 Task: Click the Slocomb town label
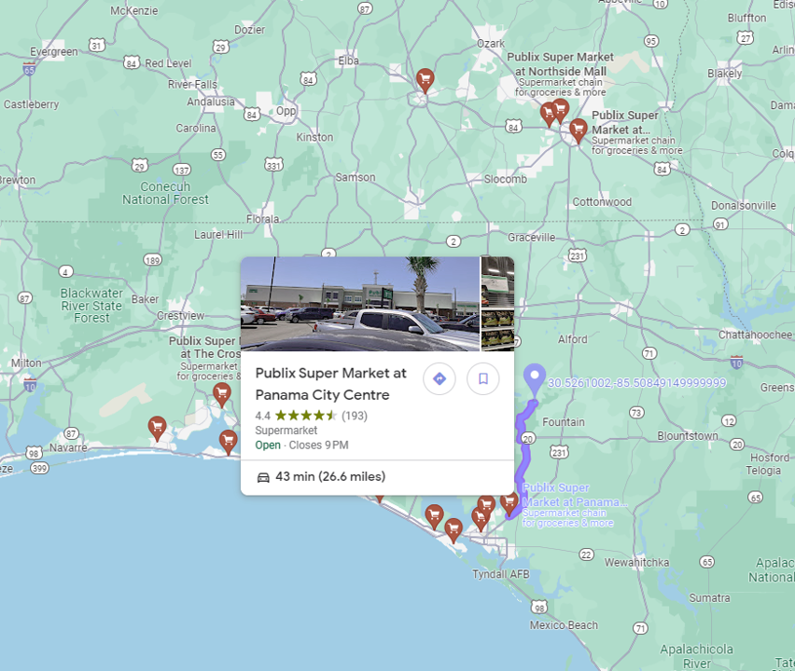tap(505, 179)
